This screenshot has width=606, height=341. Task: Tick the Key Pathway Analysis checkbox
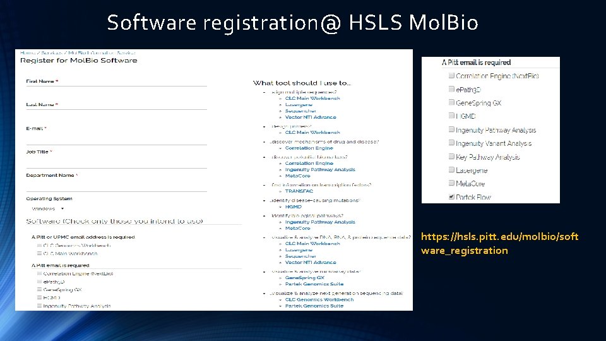click(451, 157)
